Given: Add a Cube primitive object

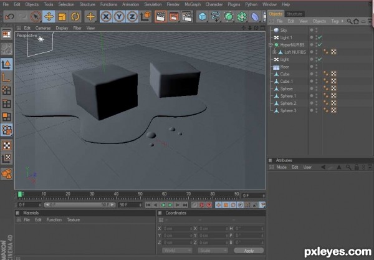Looking at the screenshot, I should [203, 17].
